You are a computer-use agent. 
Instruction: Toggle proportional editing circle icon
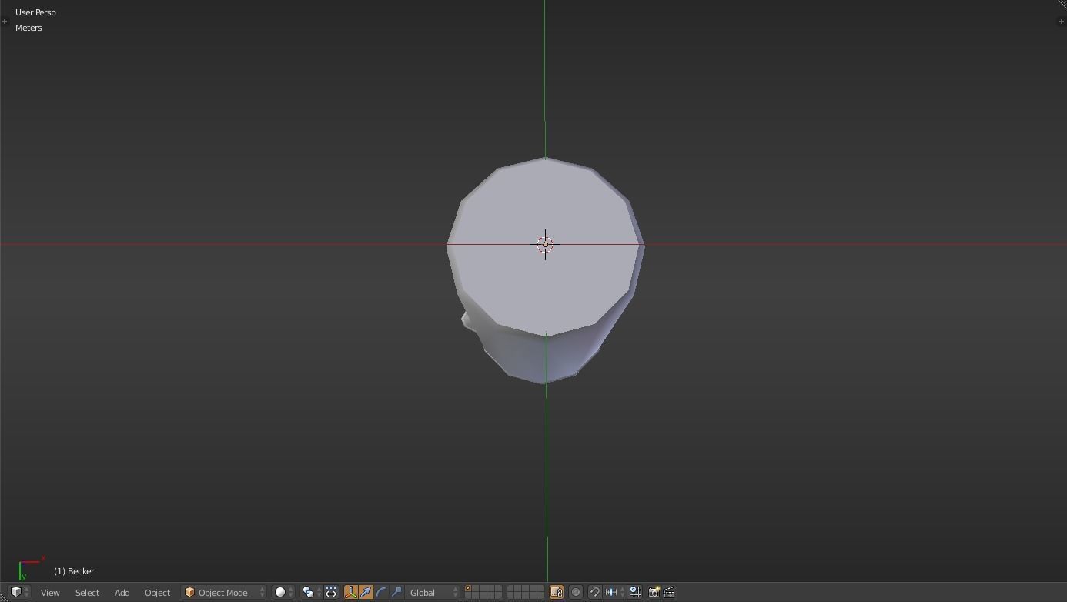point(576,592)
